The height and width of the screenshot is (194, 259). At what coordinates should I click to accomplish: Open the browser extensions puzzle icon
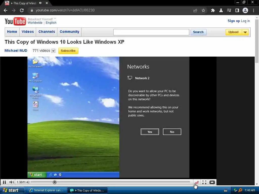(213, 10)
